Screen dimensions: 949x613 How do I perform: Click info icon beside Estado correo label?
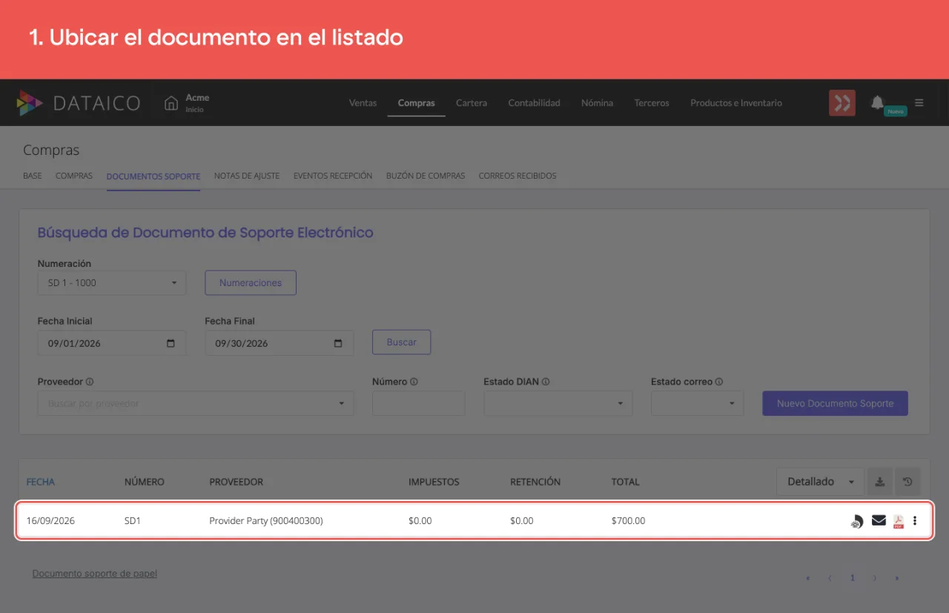tap(719, 382)
